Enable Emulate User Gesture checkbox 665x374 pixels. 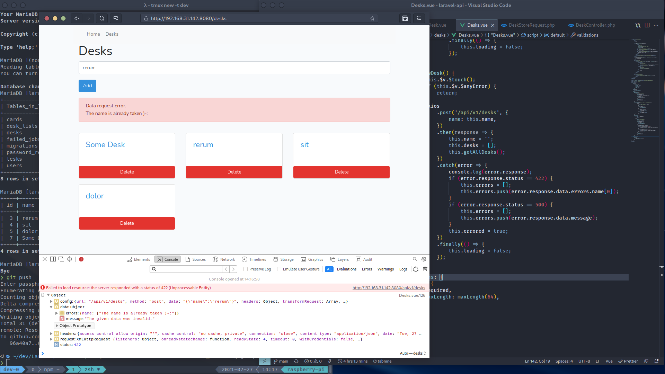point(279,269)
